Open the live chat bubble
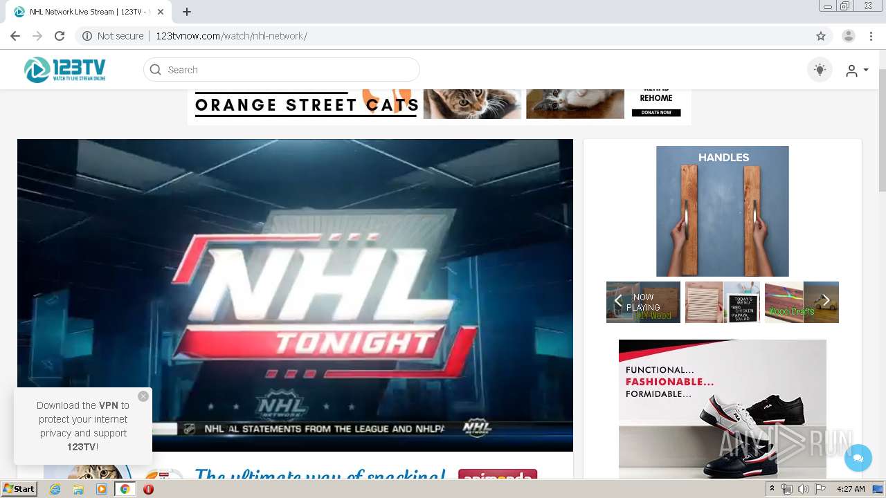The width and height of the screenshot is (886, 498). coord(858,458)
